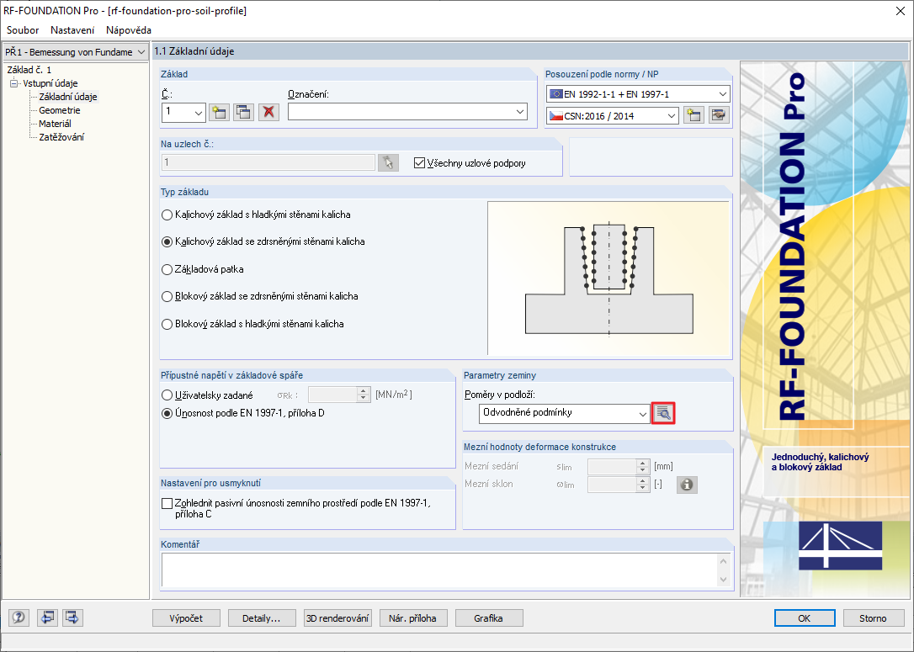Open Odvodněné podmínky soil conditions dropdown

tap(564, 413)
